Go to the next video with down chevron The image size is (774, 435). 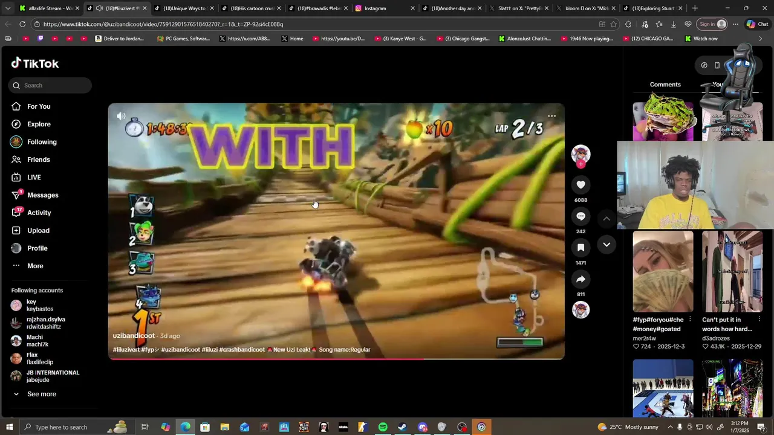pyautogui.click(x=607, y=245)
